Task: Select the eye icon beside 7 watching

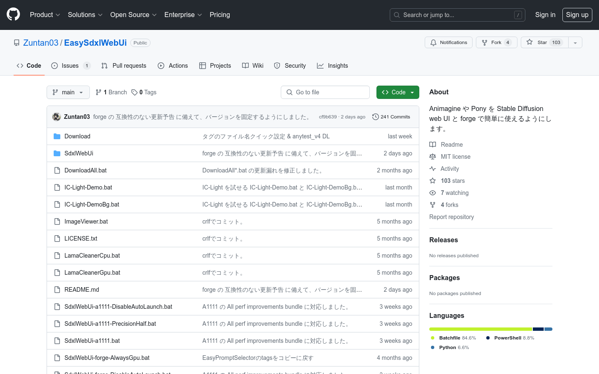Action: [433, 193]
